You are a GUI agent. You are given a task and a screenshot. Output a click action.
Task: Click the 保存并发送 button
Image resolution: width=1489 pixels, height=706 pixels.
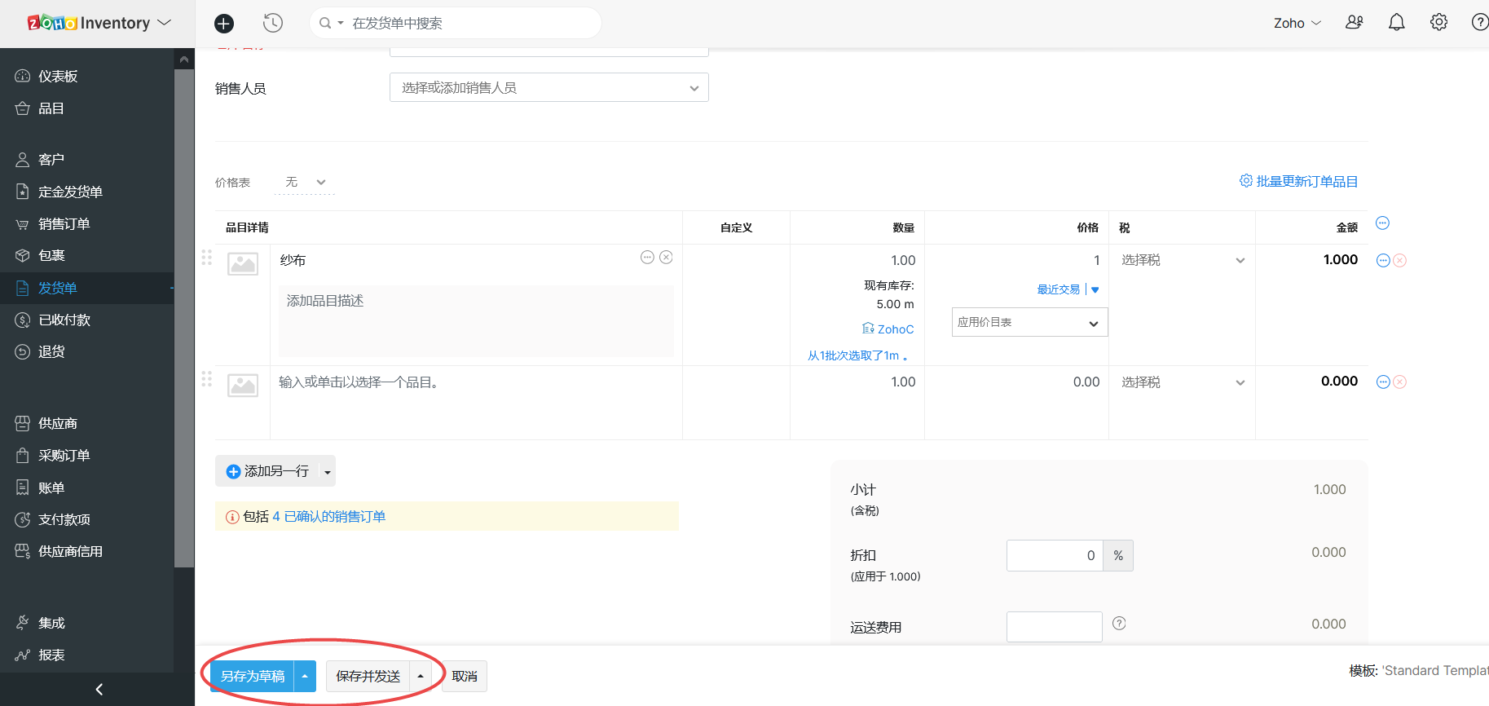pos(368,677)
